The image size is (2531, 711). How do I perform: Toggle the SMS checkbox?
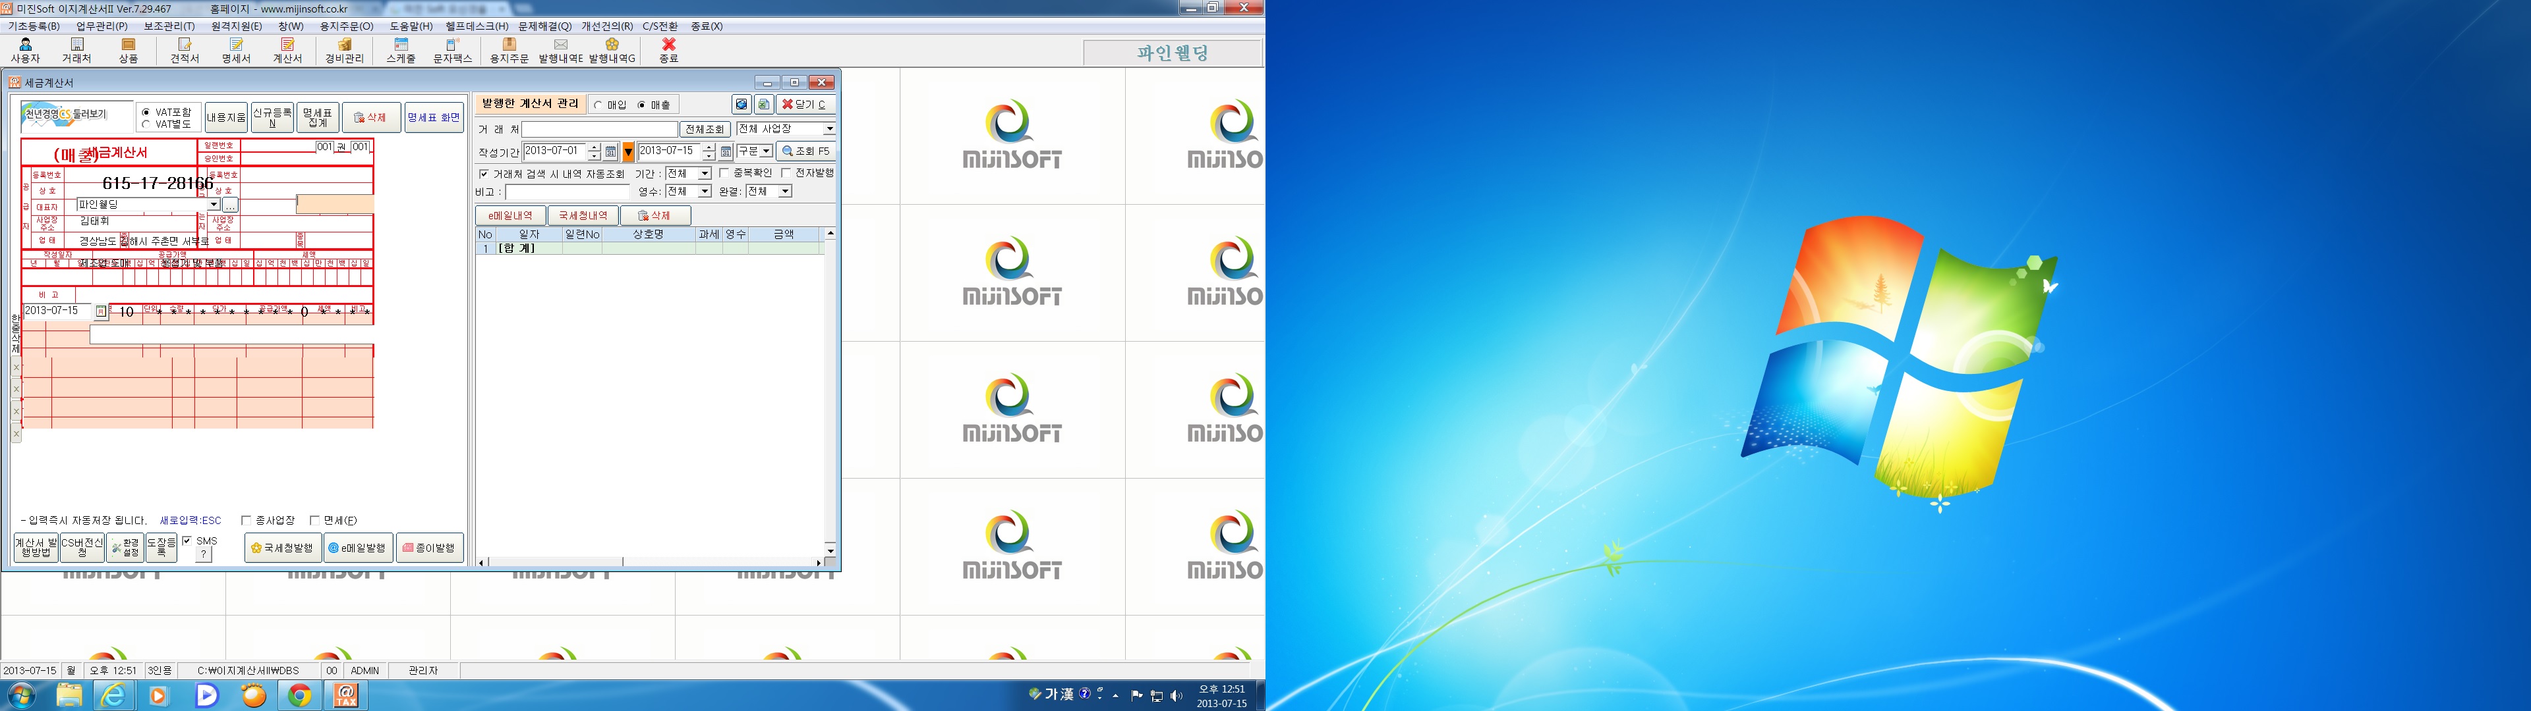(x=187, y=541)
